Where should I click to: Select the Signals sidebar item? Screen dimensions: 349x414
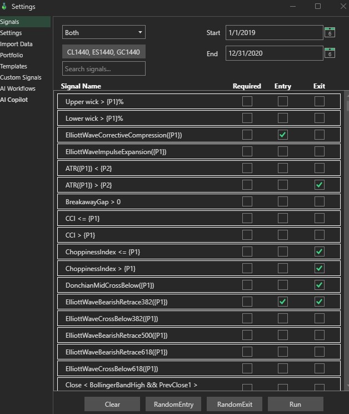pos(25,22)
